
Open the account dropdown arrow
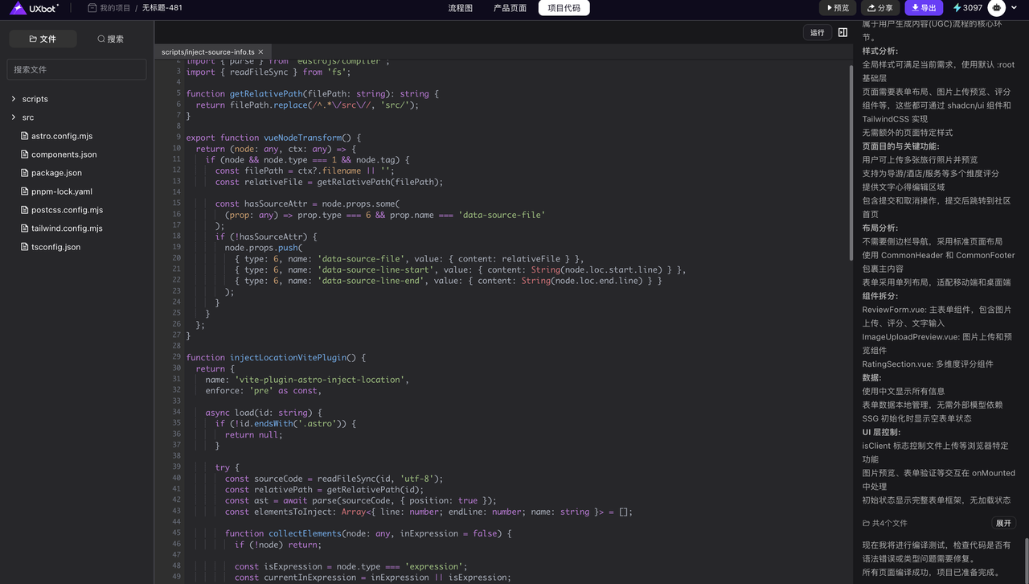click(x=1015, y=8)
